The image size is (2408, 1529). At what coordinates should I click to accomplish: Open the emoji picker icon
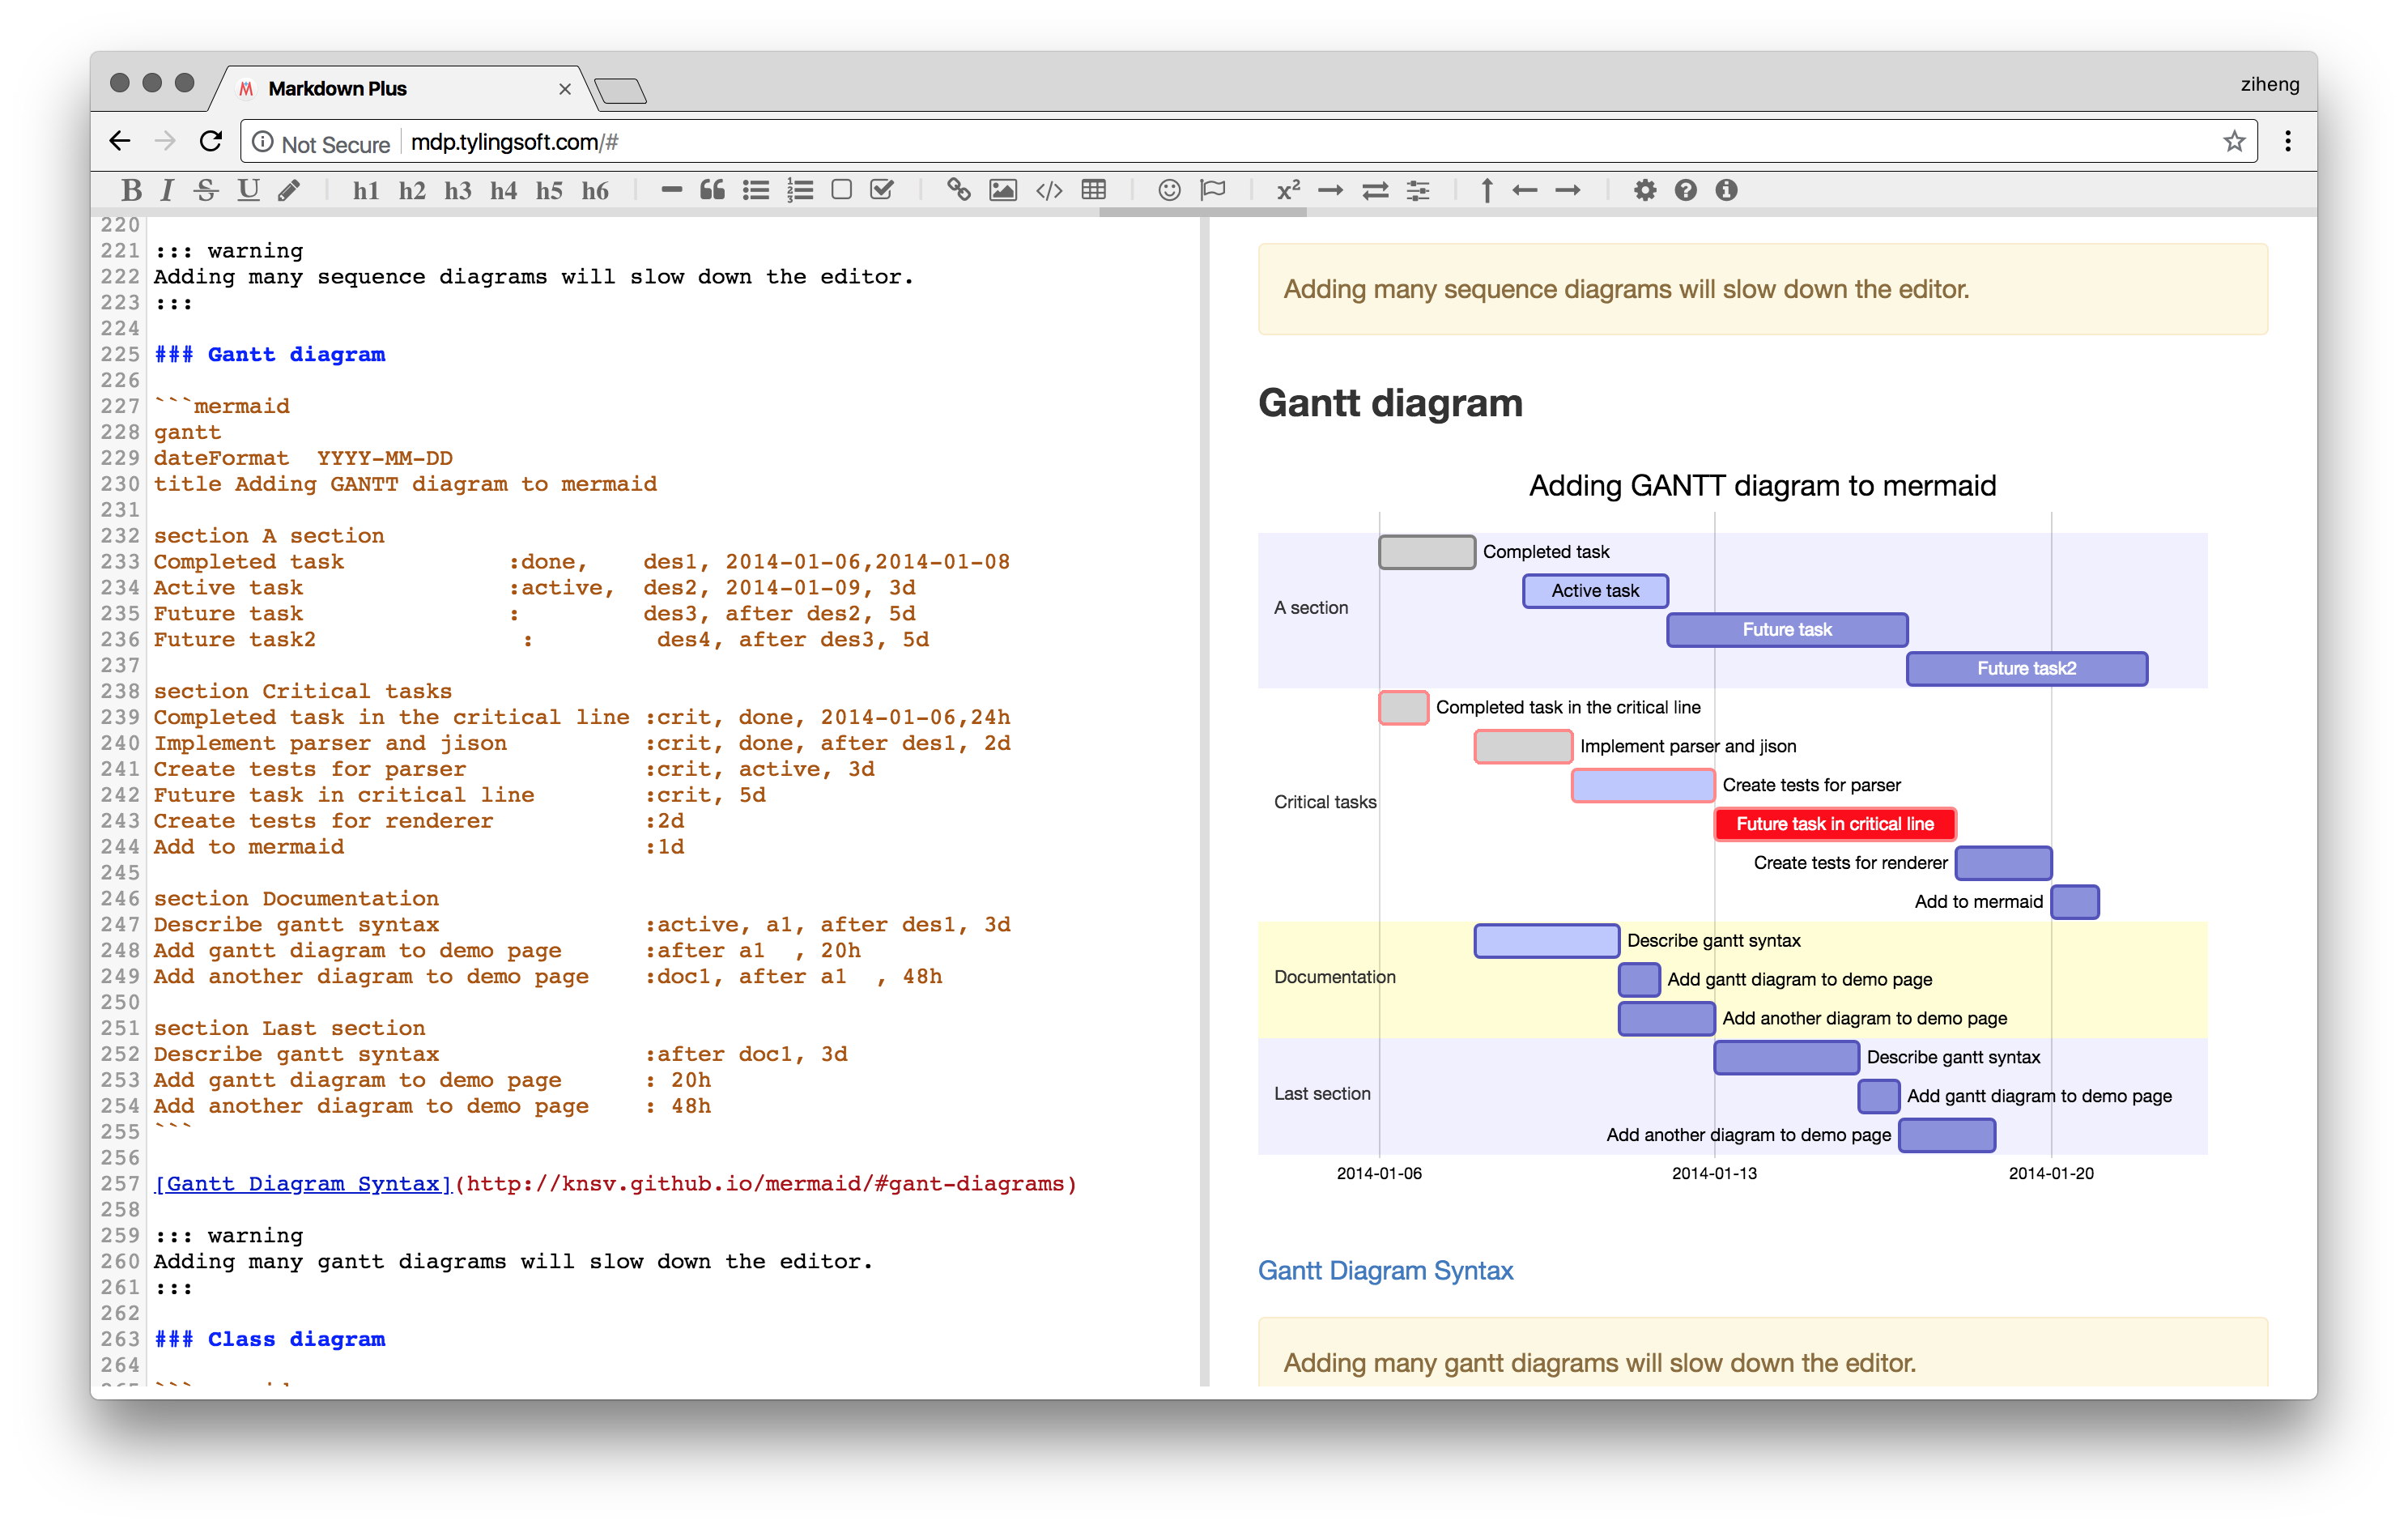coord(1169,190)
